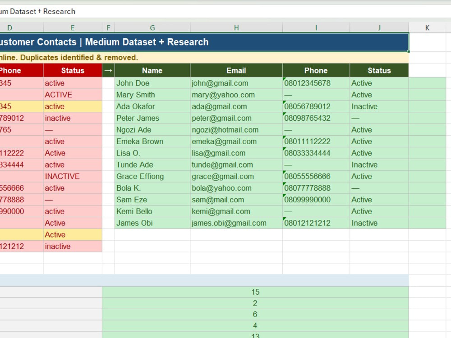This screenshot has width=451, height=338.
Task: Select phone cell 08033334444
Action: (x=316, y=153)
